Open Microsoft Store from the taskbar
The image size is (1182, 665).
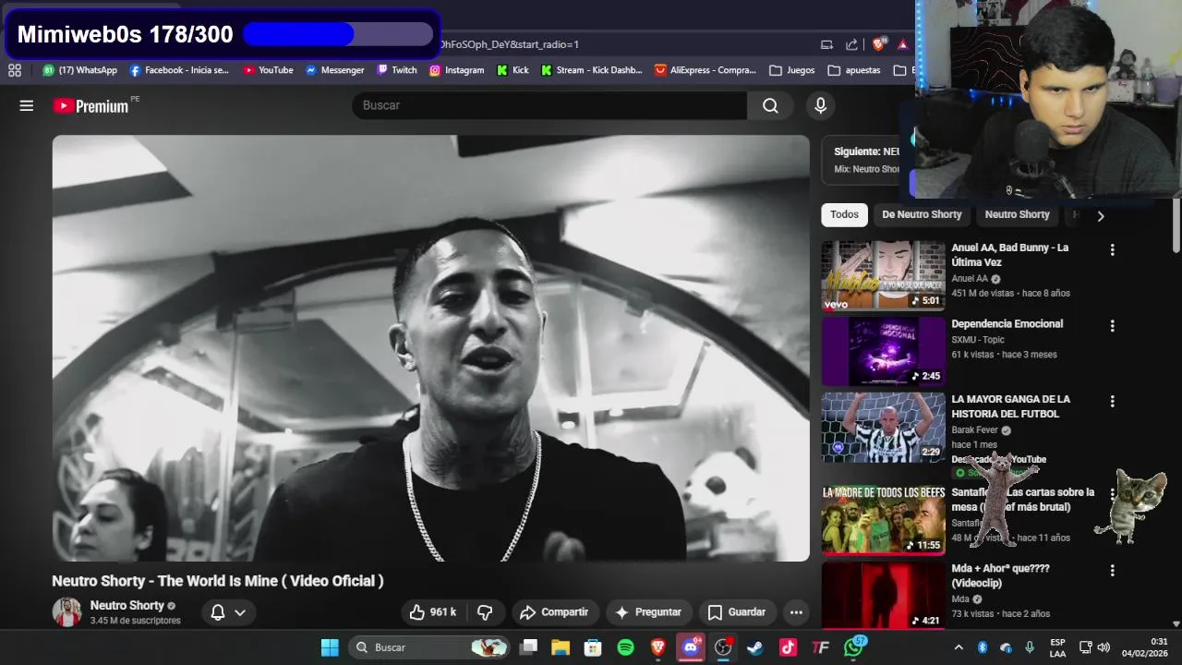[593, 647]
